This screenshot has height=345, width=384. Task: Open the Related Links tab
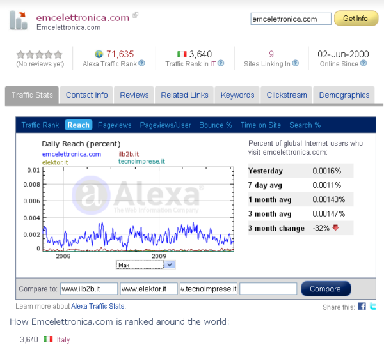point(184,95)
